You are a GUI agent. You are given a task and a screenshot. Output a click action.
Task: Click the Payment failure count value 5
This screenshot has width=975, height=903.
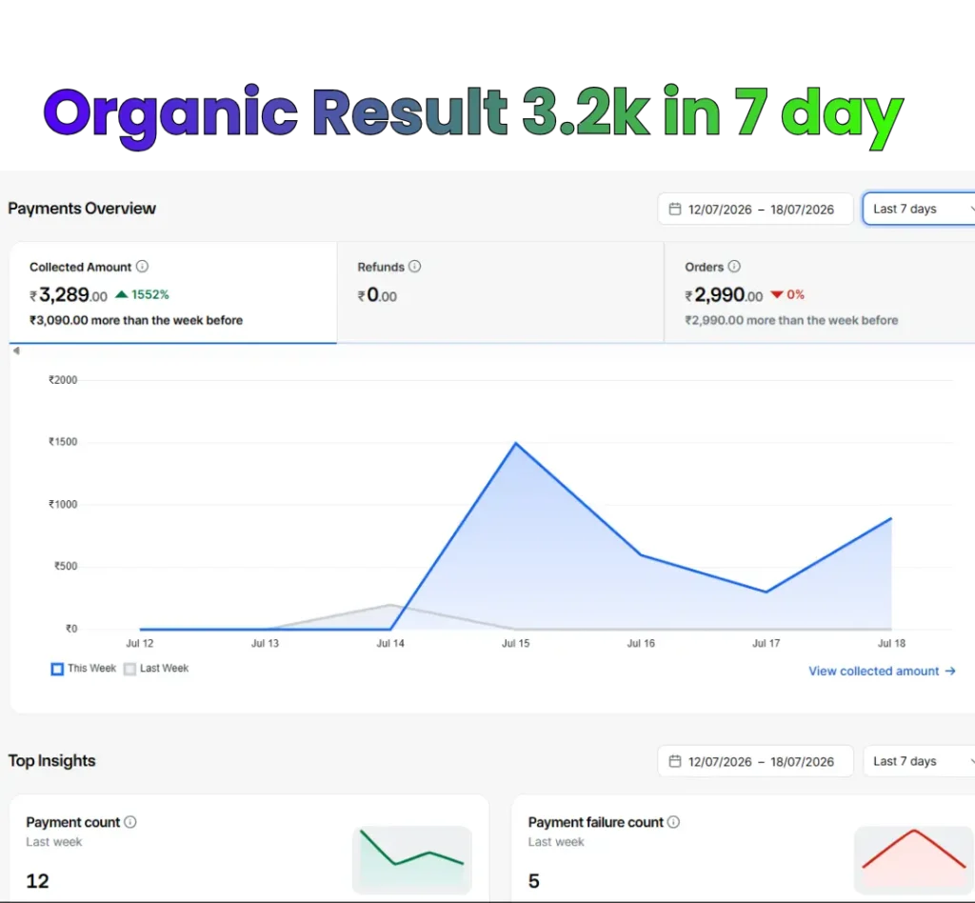(533, 880)
